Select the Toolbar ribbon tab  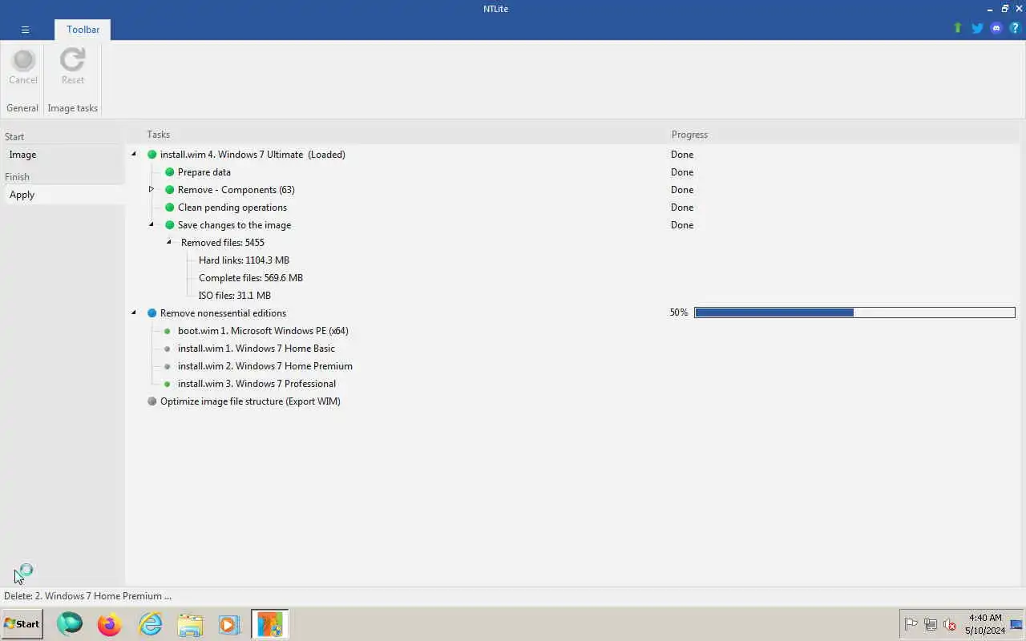click(x=83, y=30)
